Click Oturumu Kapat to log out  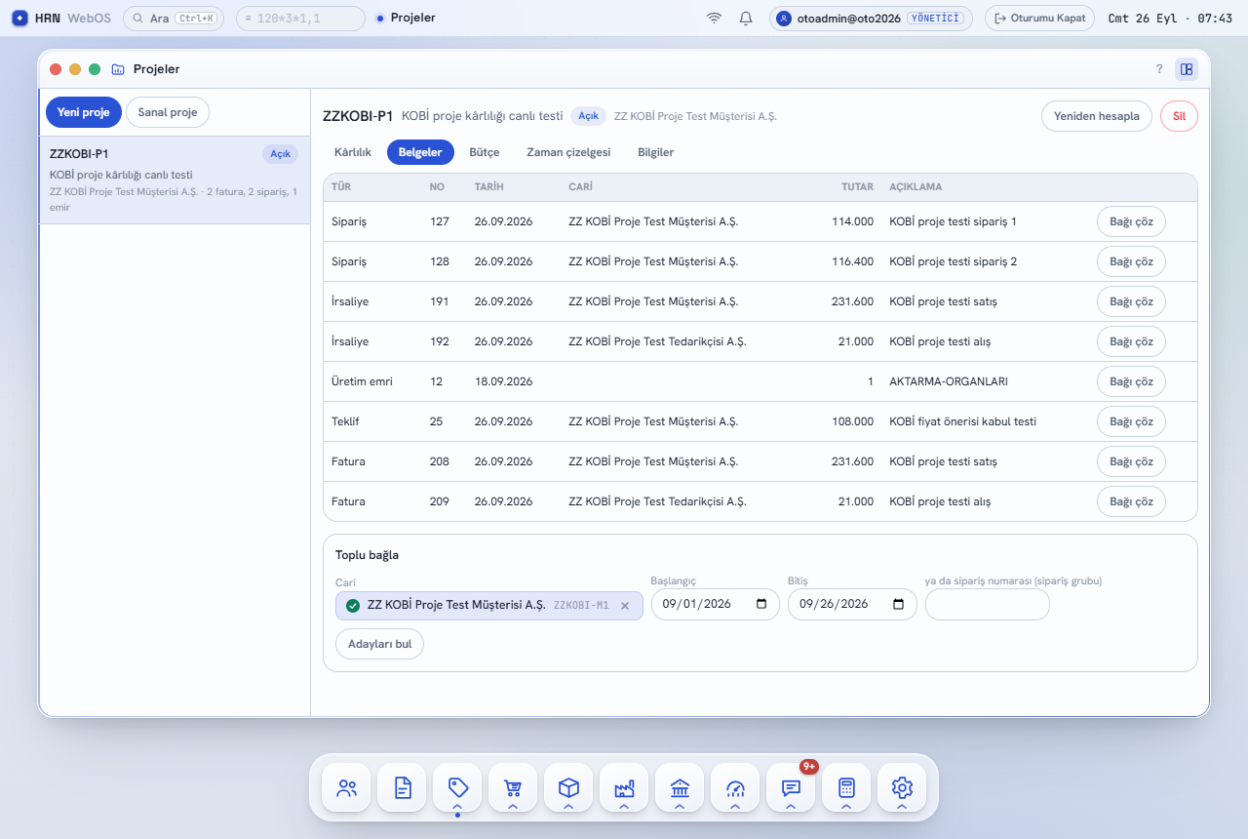(x=1039, y=18)
